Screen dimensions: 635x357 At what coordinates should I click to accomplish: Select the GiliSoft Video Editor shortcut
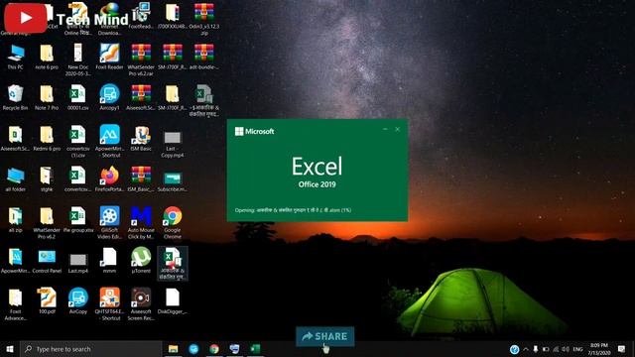[x=109, y=222]
